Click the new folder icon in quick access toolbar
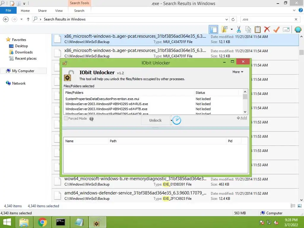304x228 pixels. (18, 3)
